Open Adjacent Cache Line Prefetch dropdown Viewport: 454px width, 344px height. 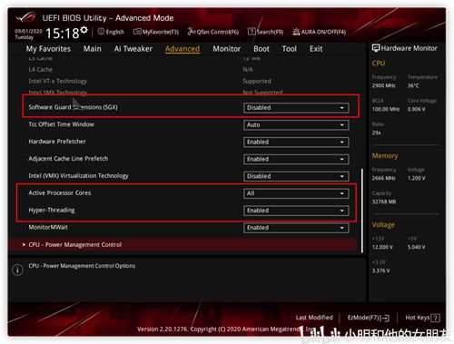pyautogui.click(x=296, y=159)
